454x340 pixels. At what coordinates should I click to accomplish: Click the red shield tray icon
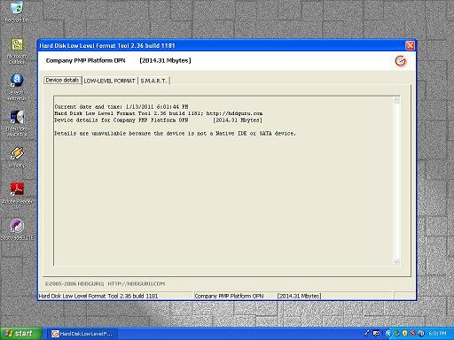point(413,334)
